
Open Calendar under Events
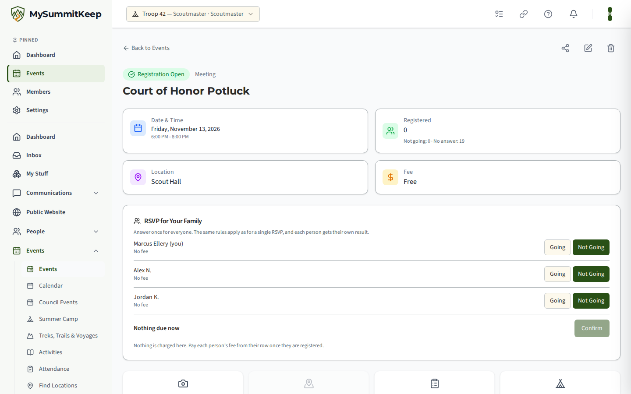tap(63, 286)
